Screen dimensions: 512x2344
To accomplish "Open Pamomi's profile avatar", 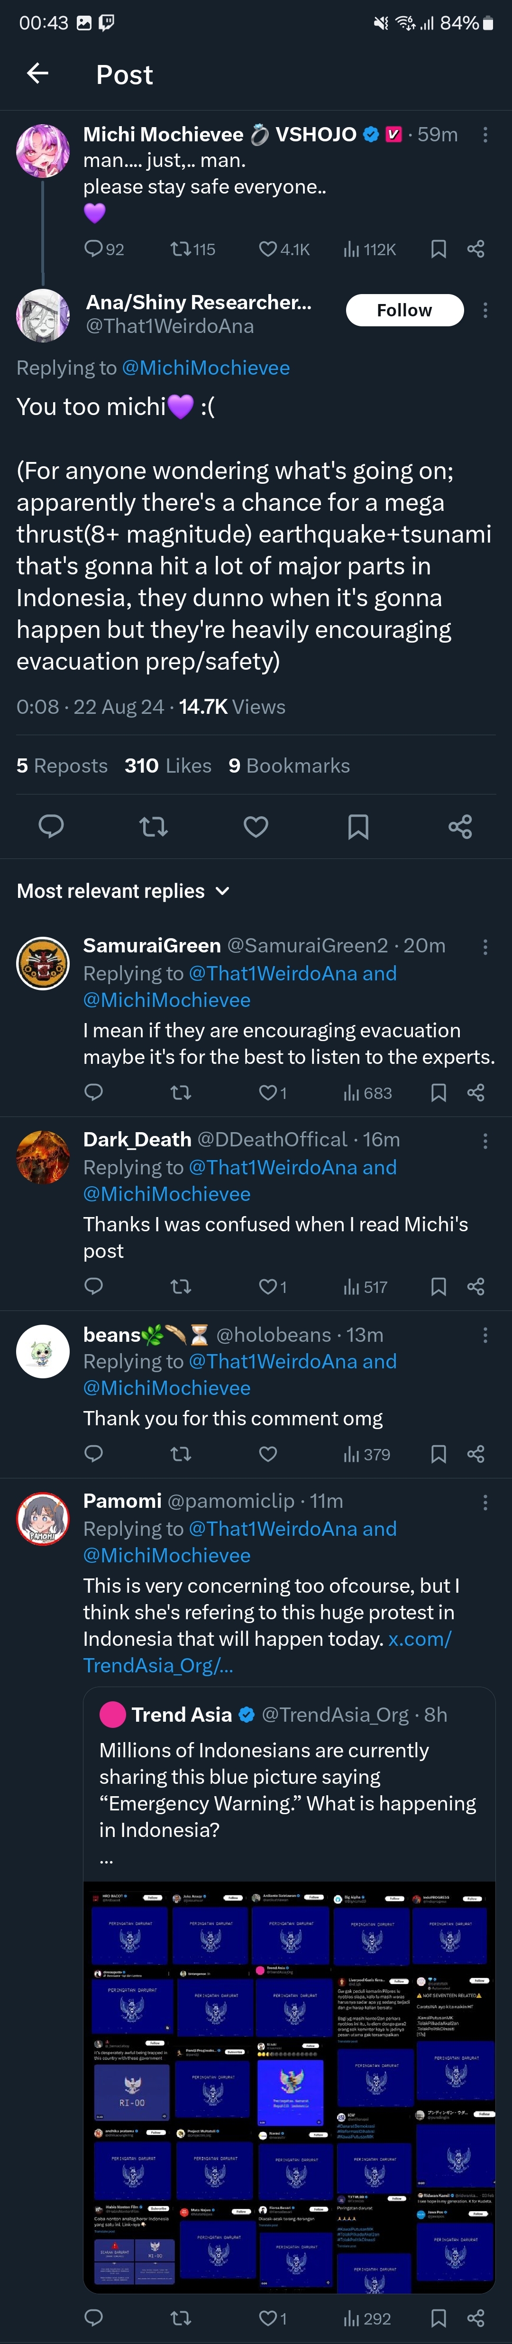I will coord(43,1519).
